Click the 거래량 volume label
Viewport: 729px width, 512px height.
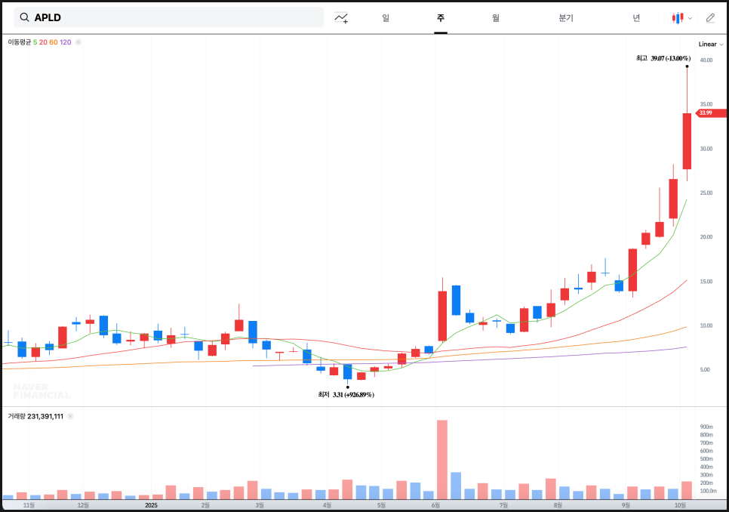[x=17, y=416]
